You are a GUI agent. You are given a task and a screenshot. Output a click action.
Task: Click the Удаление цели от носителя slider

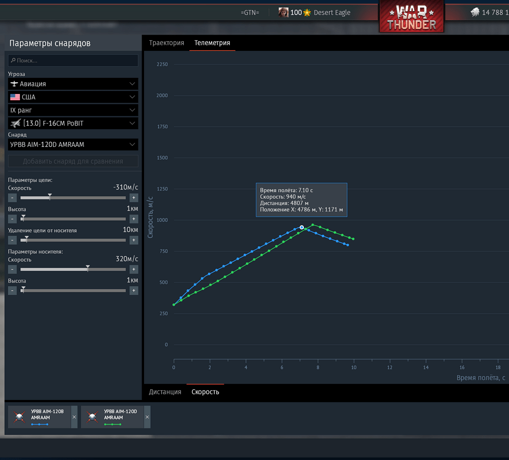pyautogui.click(x=73, y=240)
